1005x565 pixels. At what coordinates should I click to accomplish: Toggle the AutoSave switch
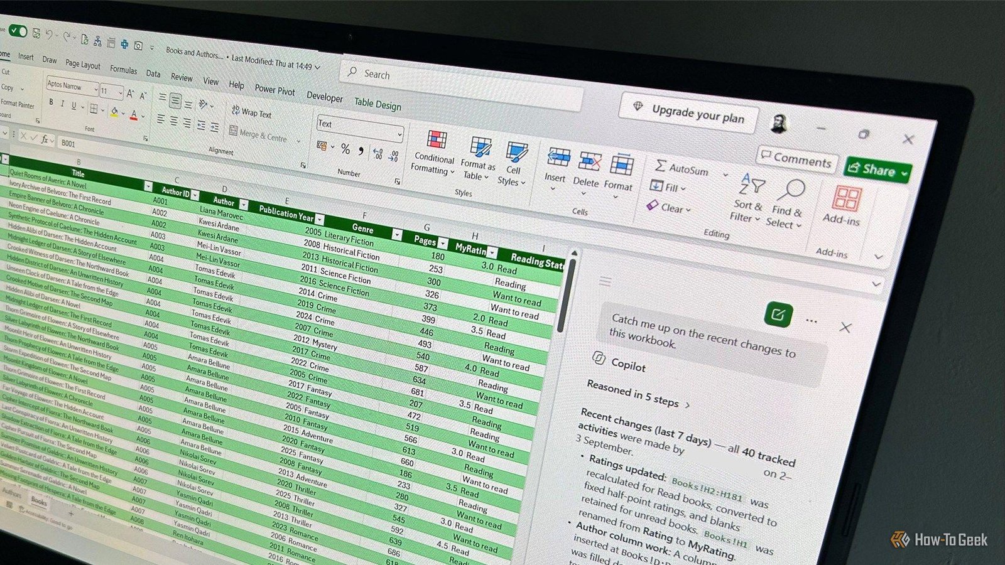click(18, 30)
